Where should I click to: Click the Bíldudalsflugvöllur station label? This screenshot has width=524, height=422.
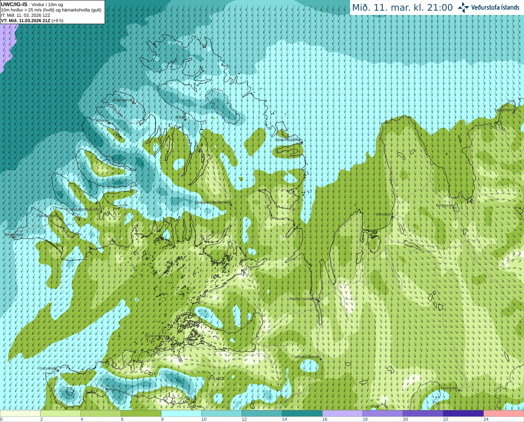click(x=85, y=209)
